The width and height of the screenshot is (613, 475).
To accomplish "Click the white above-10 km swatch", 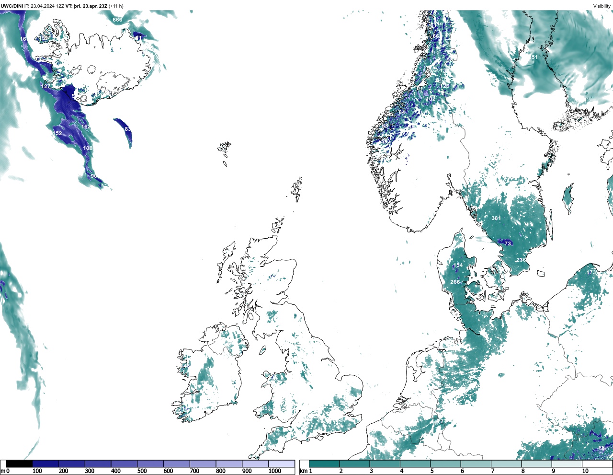I will point(597,463).
